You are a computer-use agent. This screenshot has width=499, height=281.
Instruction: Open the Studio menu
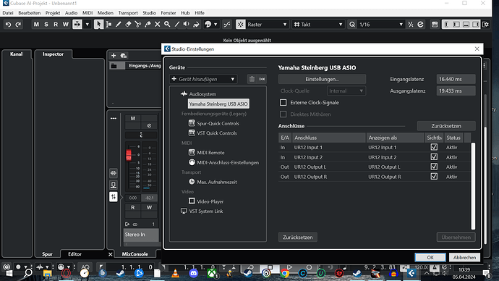click(x=149, y=13)
